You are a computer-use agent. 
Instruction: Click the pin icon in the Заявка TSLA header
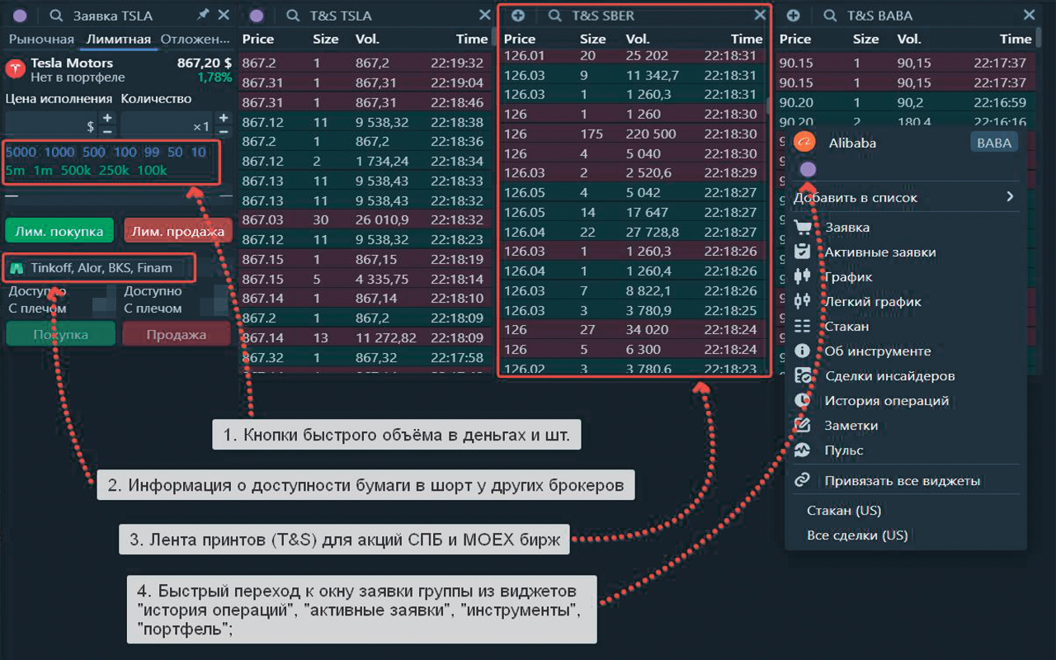tap(203, 15)
